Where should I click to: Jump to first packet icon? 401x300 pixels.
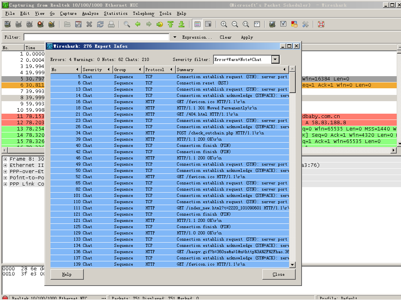171,24
